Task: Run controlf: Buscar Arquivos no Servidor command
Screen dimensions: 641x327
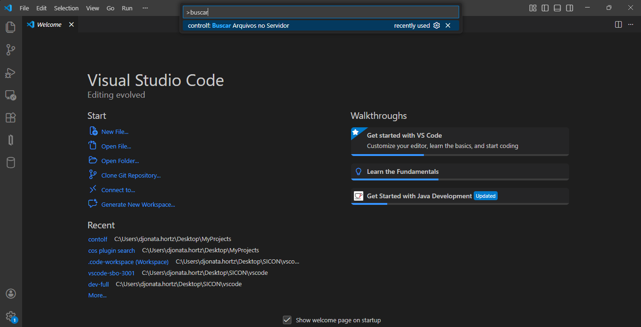Action: click(321, 25)
